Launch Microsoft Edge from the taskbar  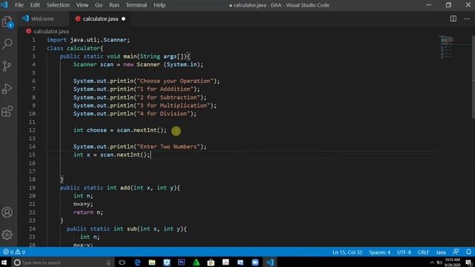click(137, 262)
